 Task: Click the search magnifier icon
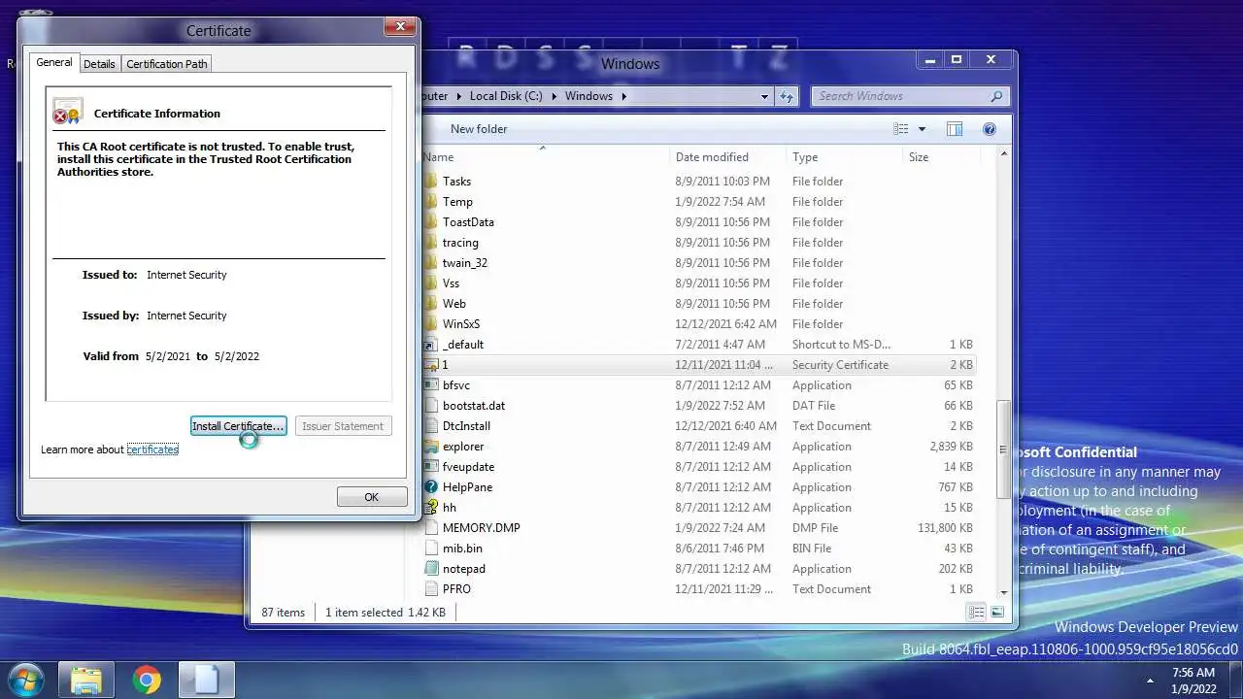tap(996, 96)
